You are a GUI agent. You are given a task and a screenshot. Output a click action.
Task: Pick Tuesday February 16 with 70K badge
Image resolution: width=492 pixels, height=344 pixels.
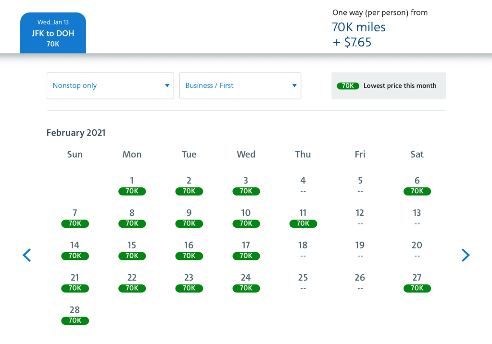coord(189,250)
